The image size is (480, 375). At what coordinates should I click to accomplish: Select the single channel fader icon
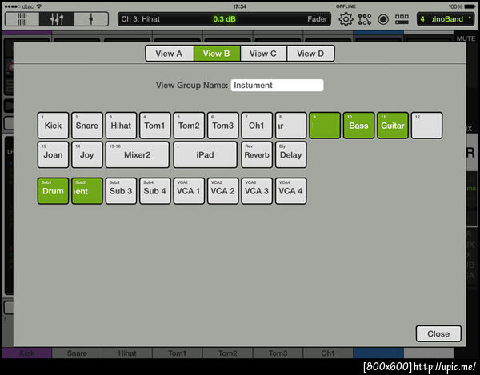[x=91, y=19]
